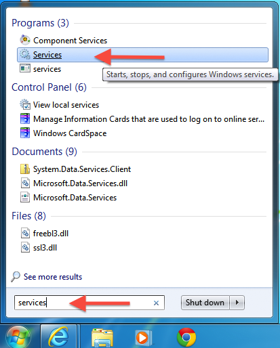Launch Internet Explorer from the taskbar
This screenshot has width=280, height=348.
59,337
